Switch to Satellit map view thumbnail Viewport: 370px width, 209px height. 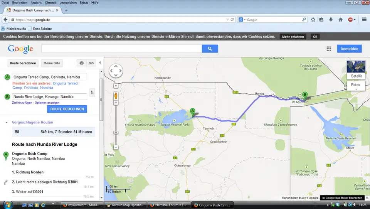coord(356,70)
